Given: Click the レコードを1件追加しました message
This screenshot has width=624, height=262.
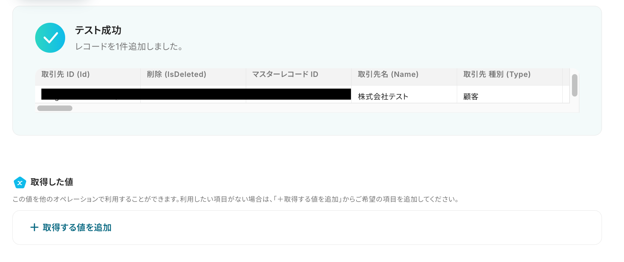Looking at the screenshot, I should click(x=129, y=47).
